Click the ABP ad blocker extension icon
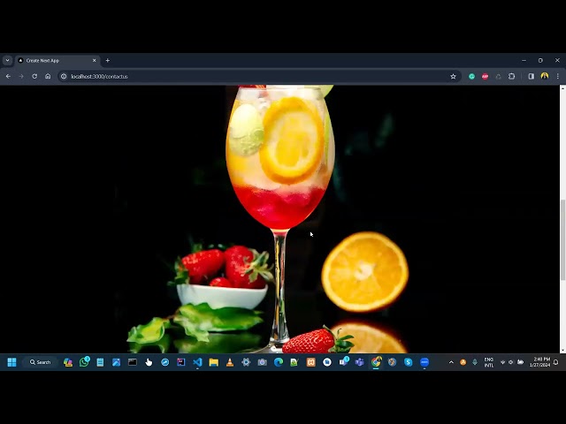566x424 pixels. coord(485,77)
